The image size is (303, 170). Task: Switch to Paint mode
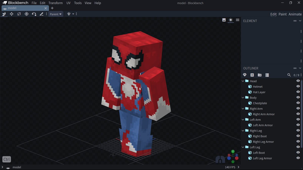point(283,14)
